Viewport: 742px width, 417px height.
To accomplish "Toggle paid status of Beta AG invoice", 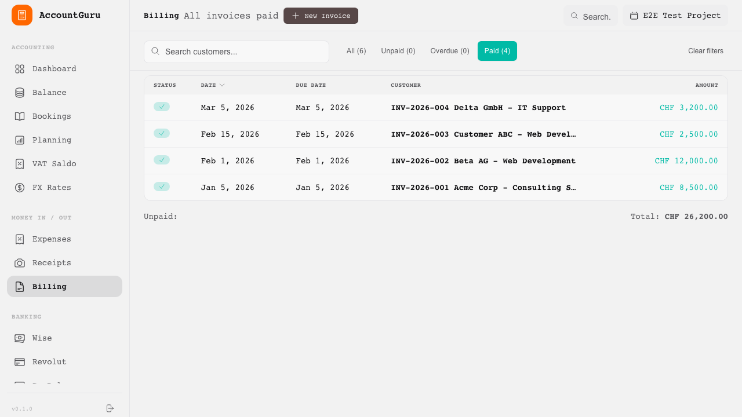I will coord(162,160).
